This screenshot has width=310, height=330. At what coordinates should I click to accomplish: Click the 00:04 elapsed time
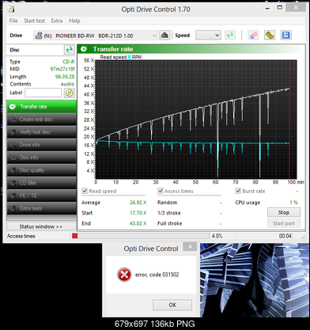click(x=285, y=236)
